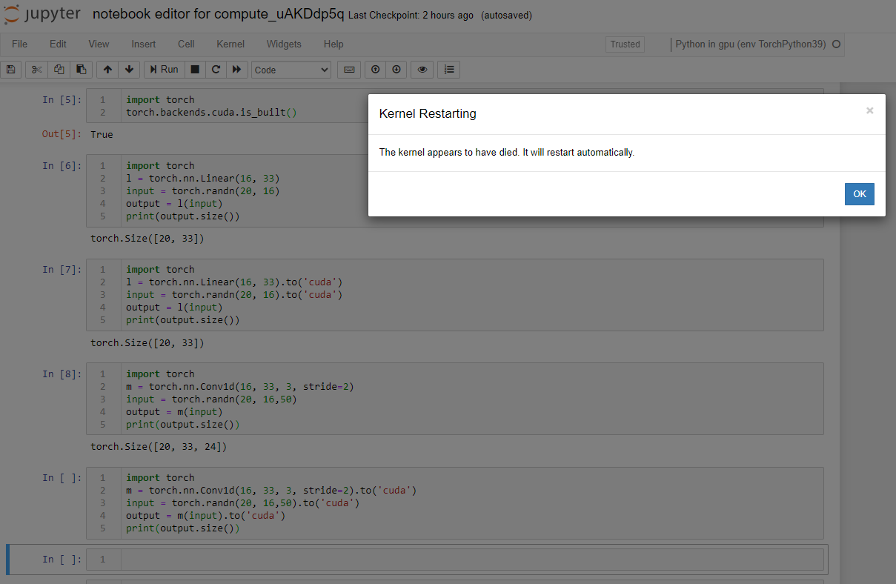The height and width of the screenshot is (584, 896).
Task: Click the Last Checkpoint: 2 hours ago text
Action: point(411,16)
